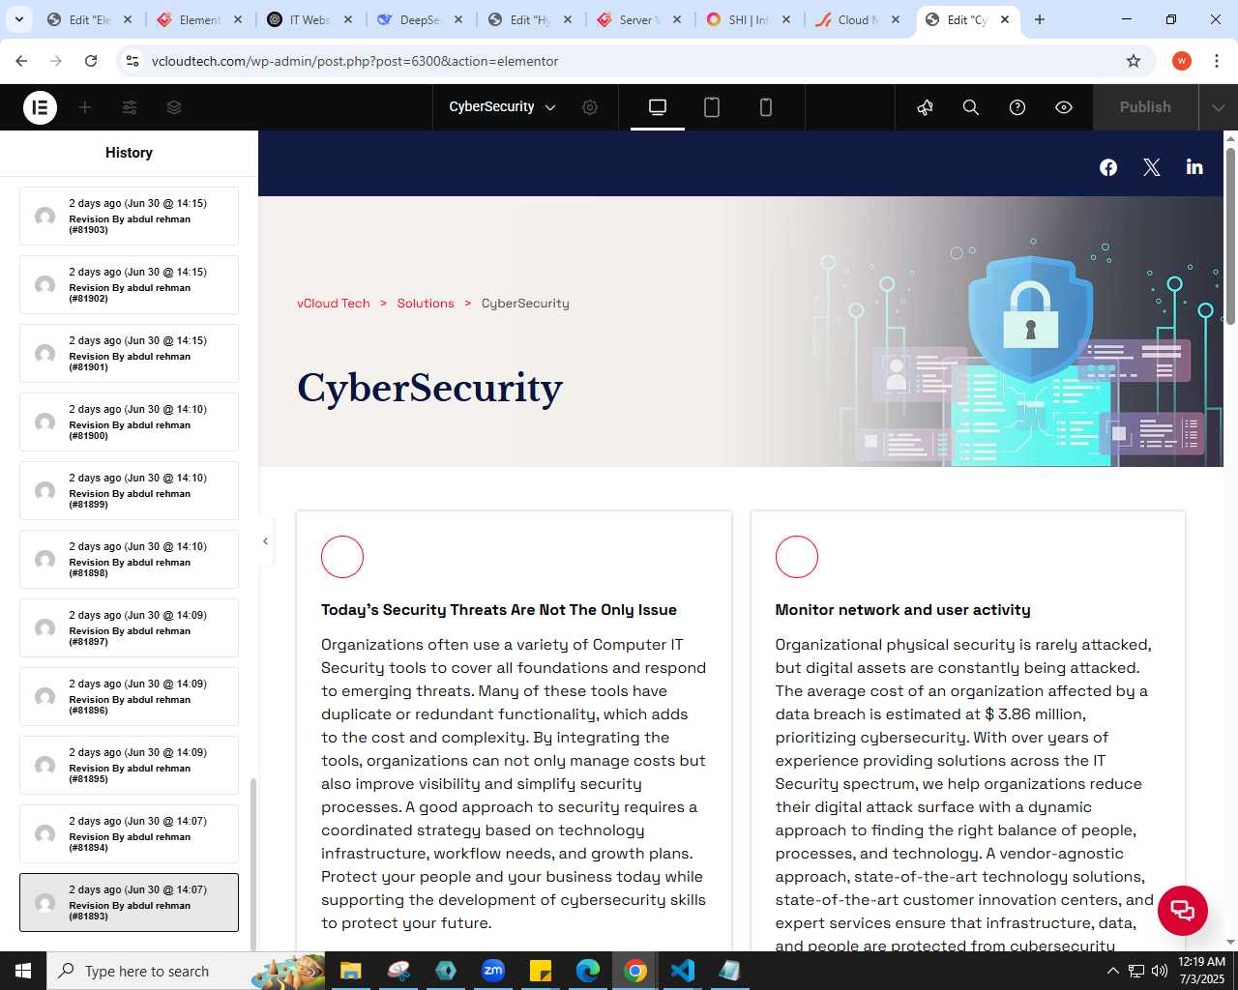Click the History panel scrollbar
The width and height of the screenshot is (1238, 990).
tap(253, 863)
